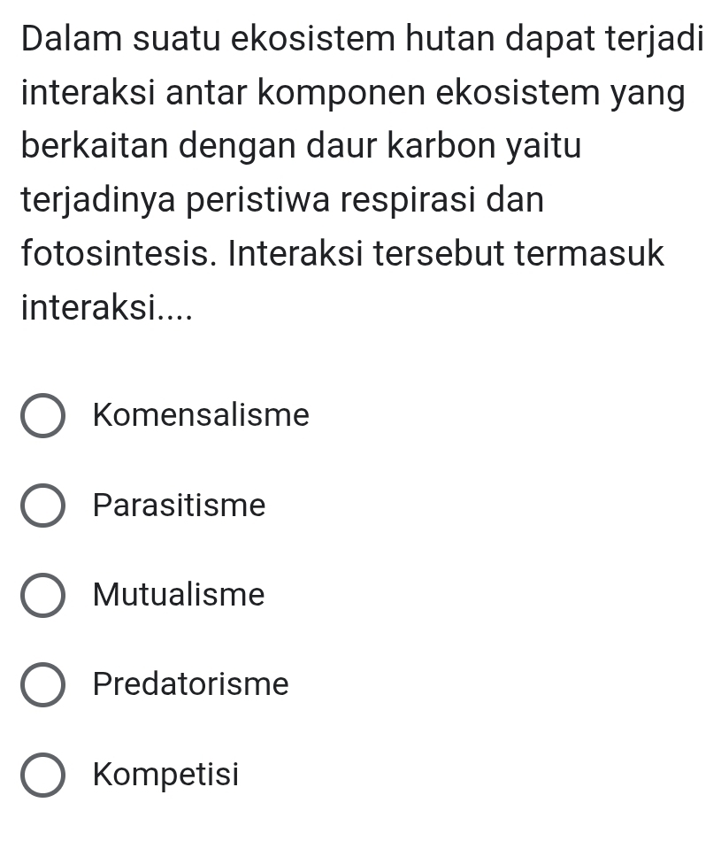The image size is (721, 849).
Task: Tick the Kompetisi radio button
Action: pos(42,776)
